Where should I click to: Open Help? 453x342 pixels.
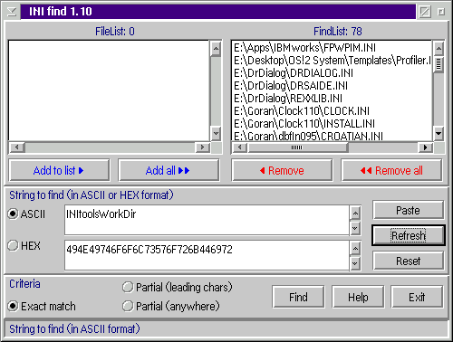coord(358,297)
